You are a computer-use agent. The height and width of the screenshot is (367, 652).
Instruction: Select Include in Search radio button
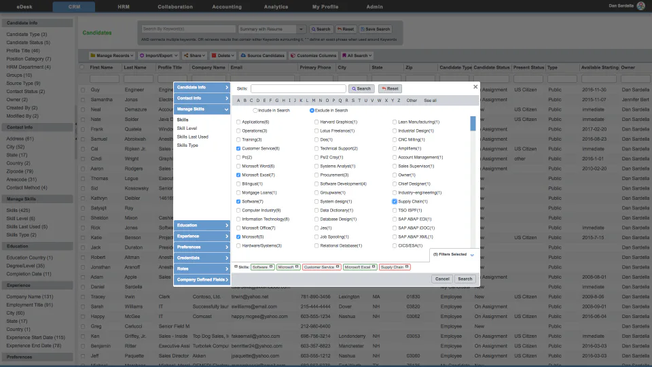tap(255, 111)
